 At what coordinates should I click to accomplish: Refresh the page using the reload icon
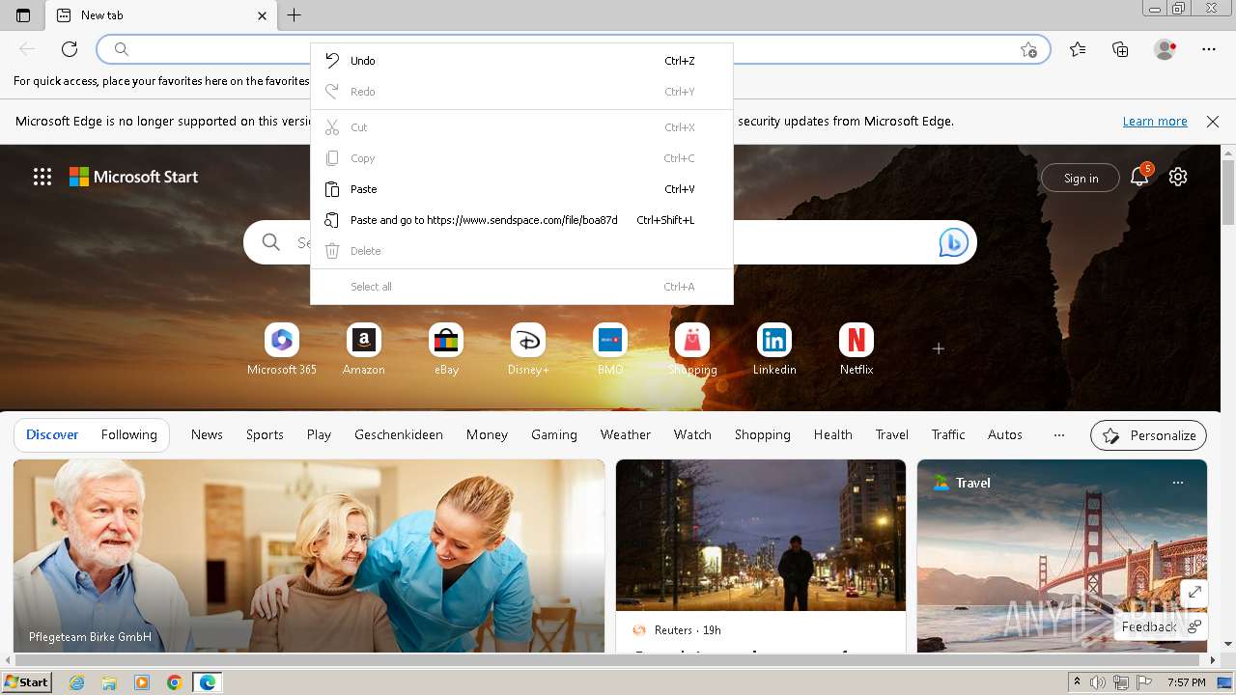70,49
